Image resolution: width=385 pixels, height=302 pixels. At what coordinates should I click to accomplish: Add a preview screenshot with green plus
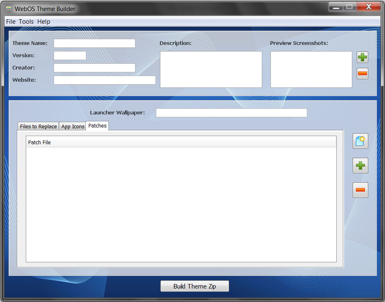coord(362,57)
